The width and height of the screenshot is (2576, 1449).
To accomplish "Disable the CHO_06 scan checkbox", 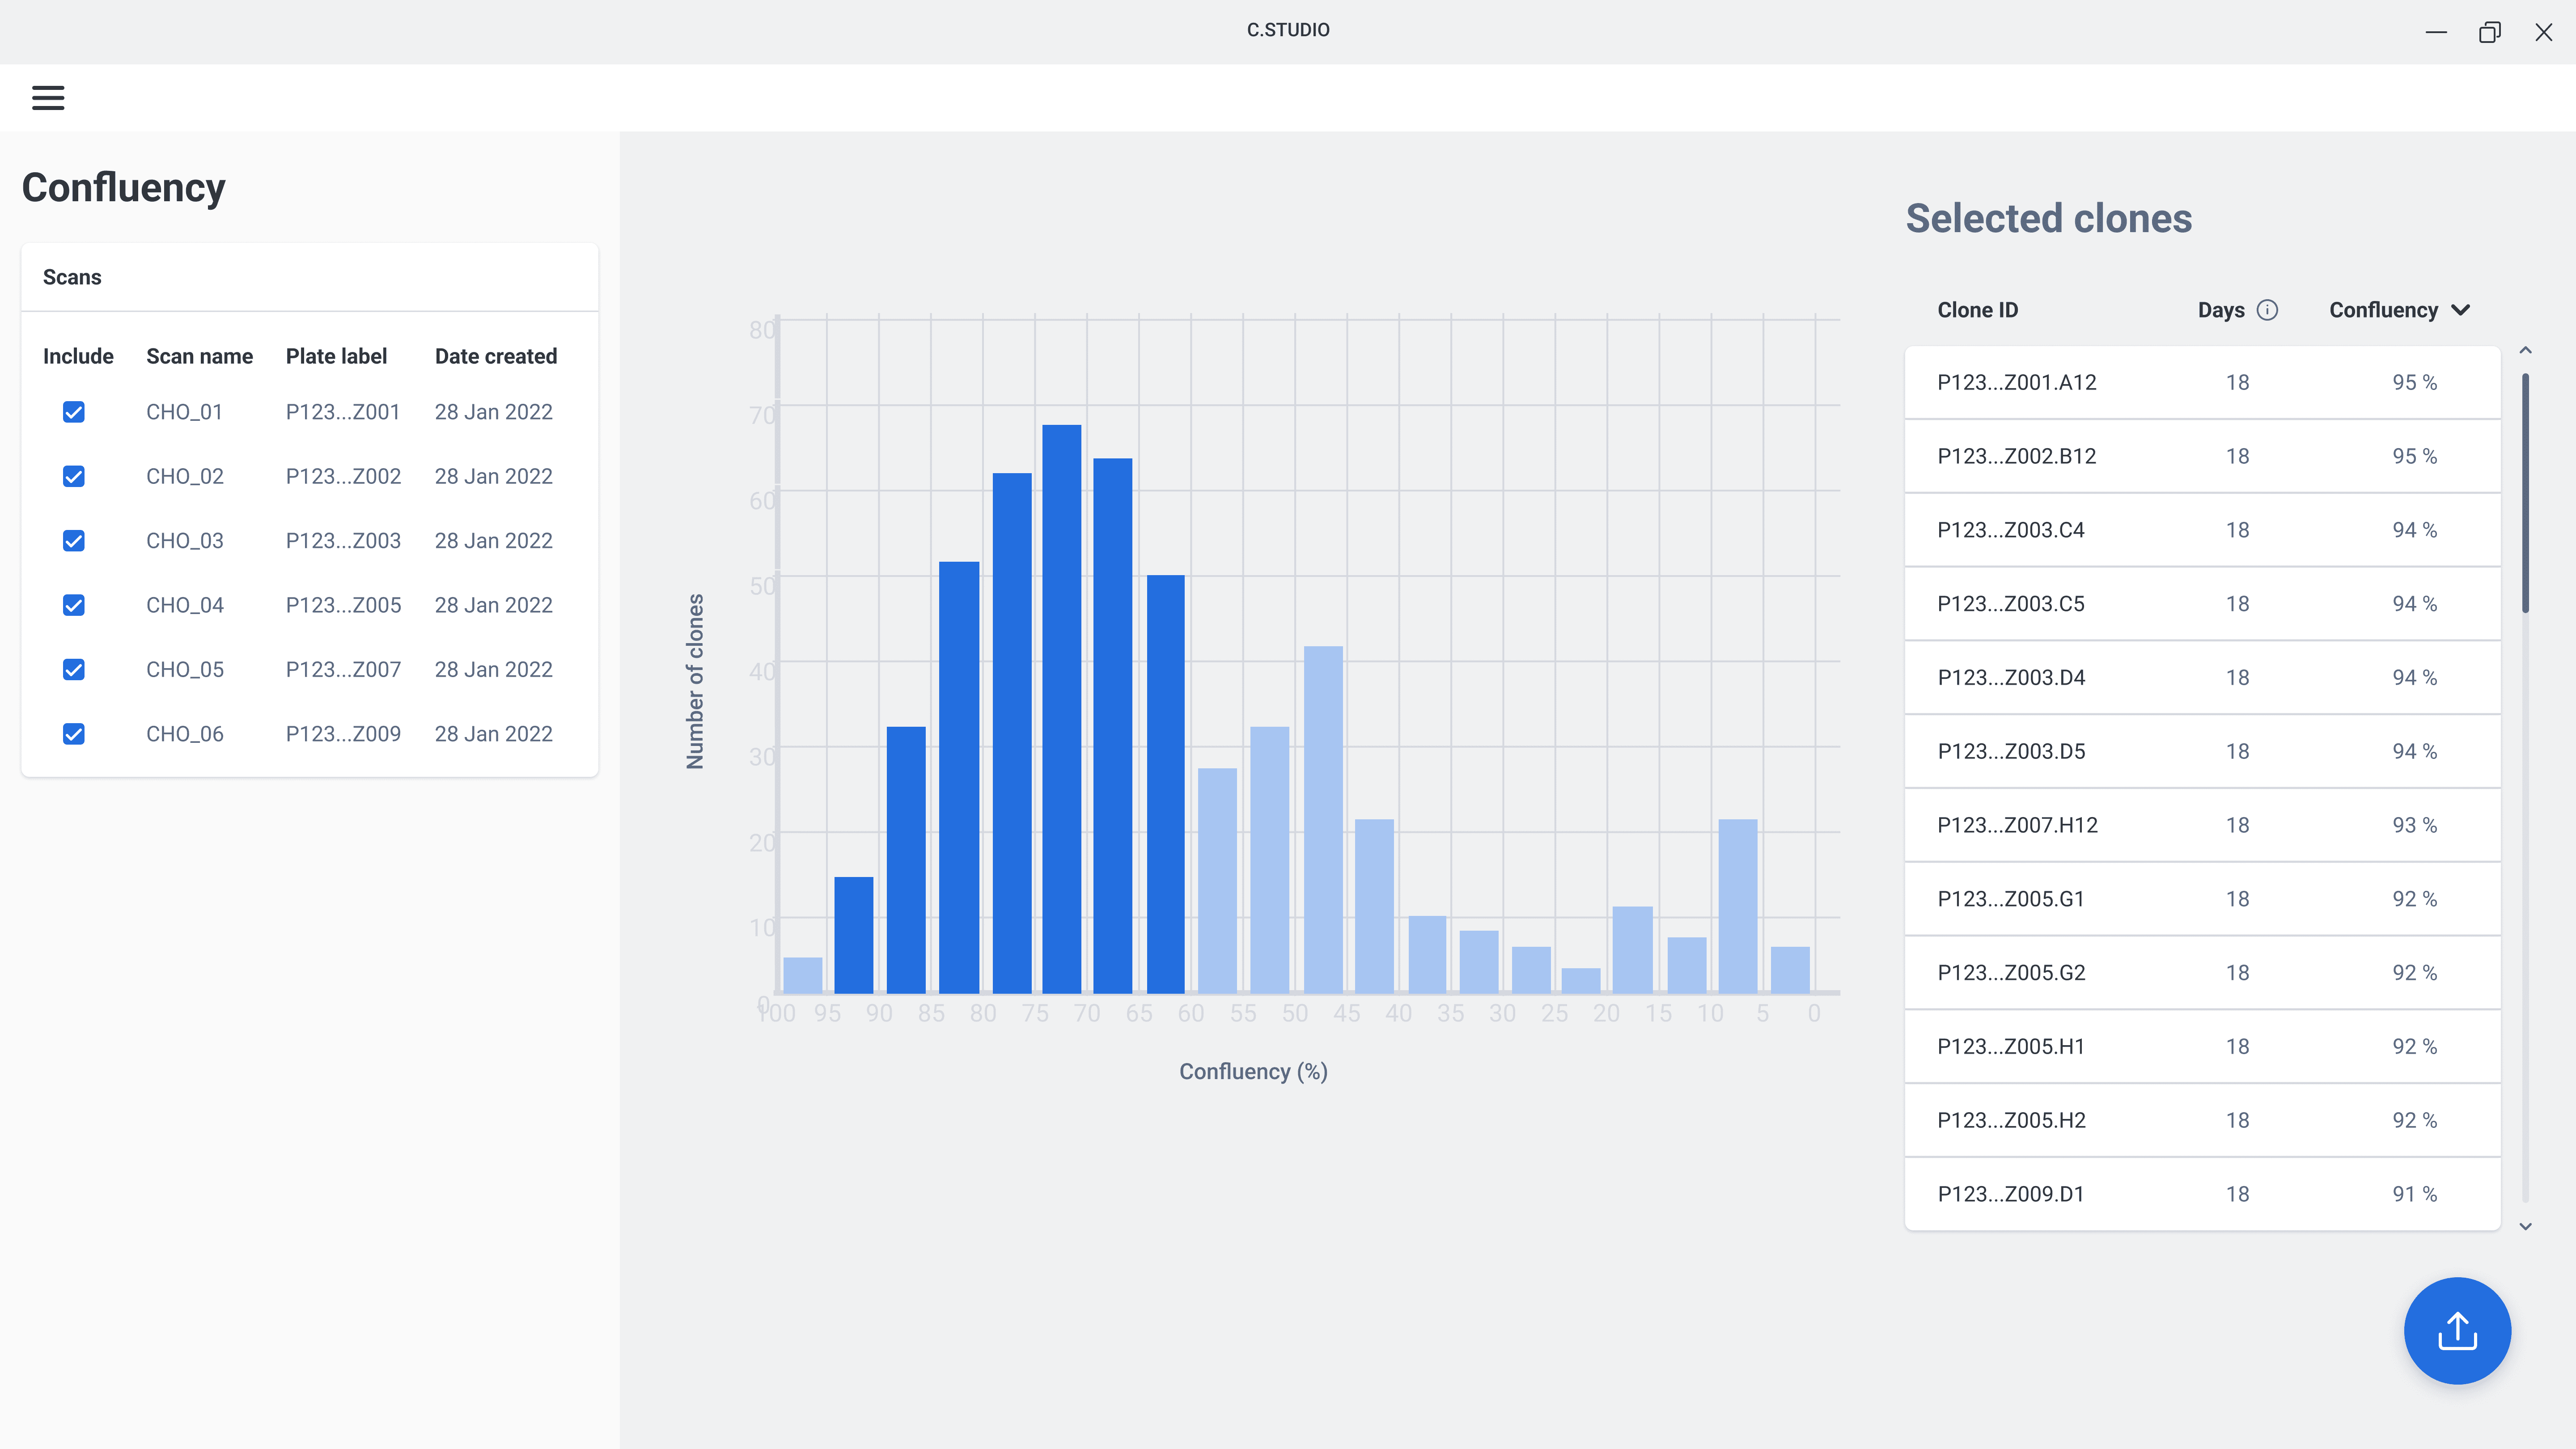I will pyautogui.click(x=74, y=734).
